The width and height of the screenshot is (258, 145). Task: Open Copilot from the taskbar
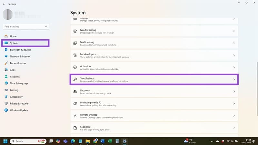(x=58, y=141)
